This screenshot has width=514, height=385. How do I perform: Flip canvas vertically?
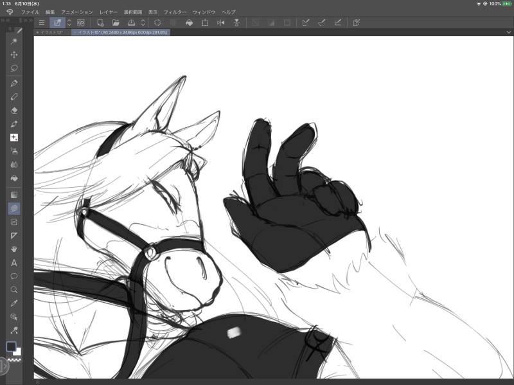coord(236,22)
